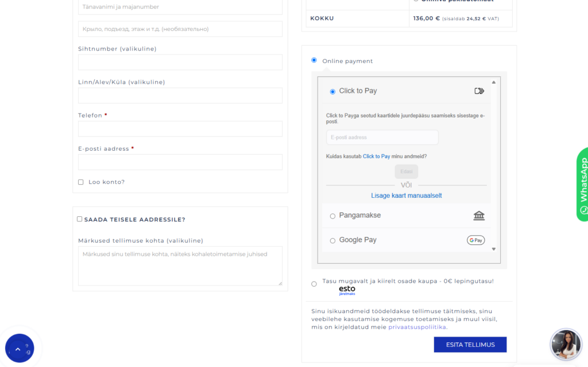Click the bank building icon beside Pangamakse
Image resolution: width=588 pixels, height=367 pixels.
tap(479, 216)
